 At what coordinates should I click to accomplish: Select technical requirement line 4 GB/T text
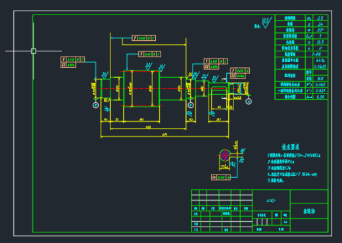[x=292, y=175]
